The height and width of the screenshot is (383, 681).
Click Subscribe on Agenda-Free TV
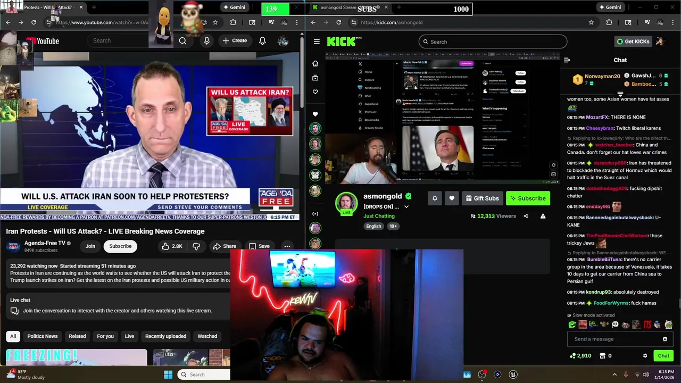click(120, 246)
